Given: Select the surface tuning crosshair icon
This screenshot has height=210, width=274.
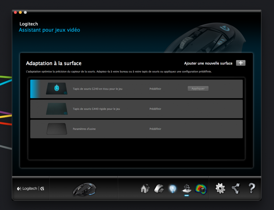Looking at the screenshot, I should click(x=187, y=188).
